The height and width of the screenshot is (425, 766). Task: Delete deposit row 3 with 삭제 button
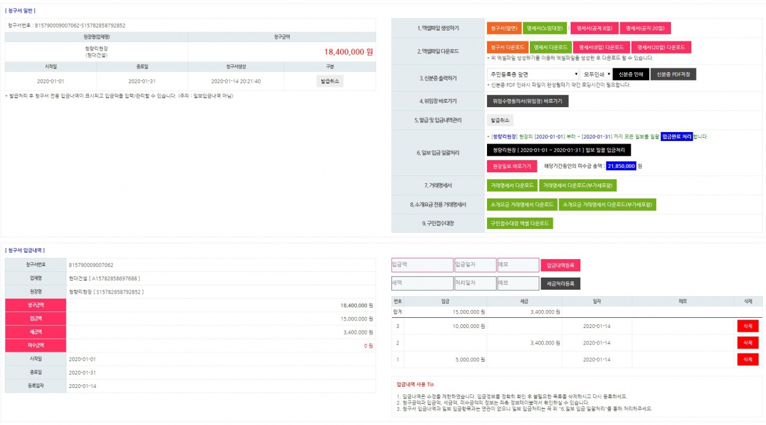747,325
